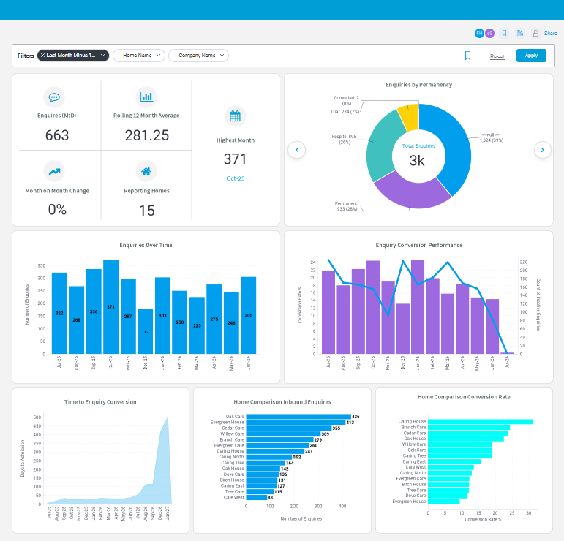Save filters with filter bar bookmark icon

pos(467,56)
